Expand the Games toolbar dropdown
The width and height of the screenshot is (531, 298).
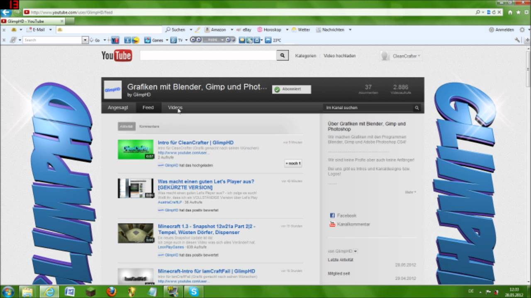tap(167, 40)
